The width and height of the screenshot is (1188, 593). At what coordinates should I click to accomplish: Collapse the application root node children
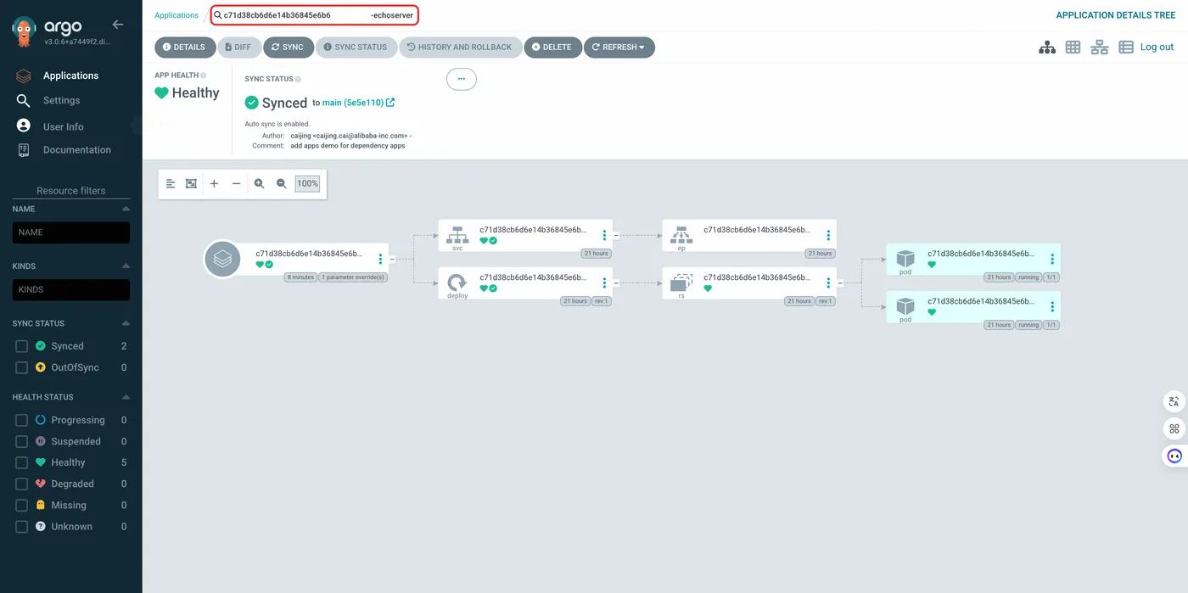coord(392,259)
